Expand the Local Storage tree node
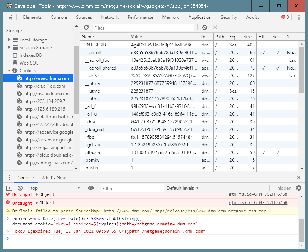This screenshot has width=308, height=252. tap(9, 40)
